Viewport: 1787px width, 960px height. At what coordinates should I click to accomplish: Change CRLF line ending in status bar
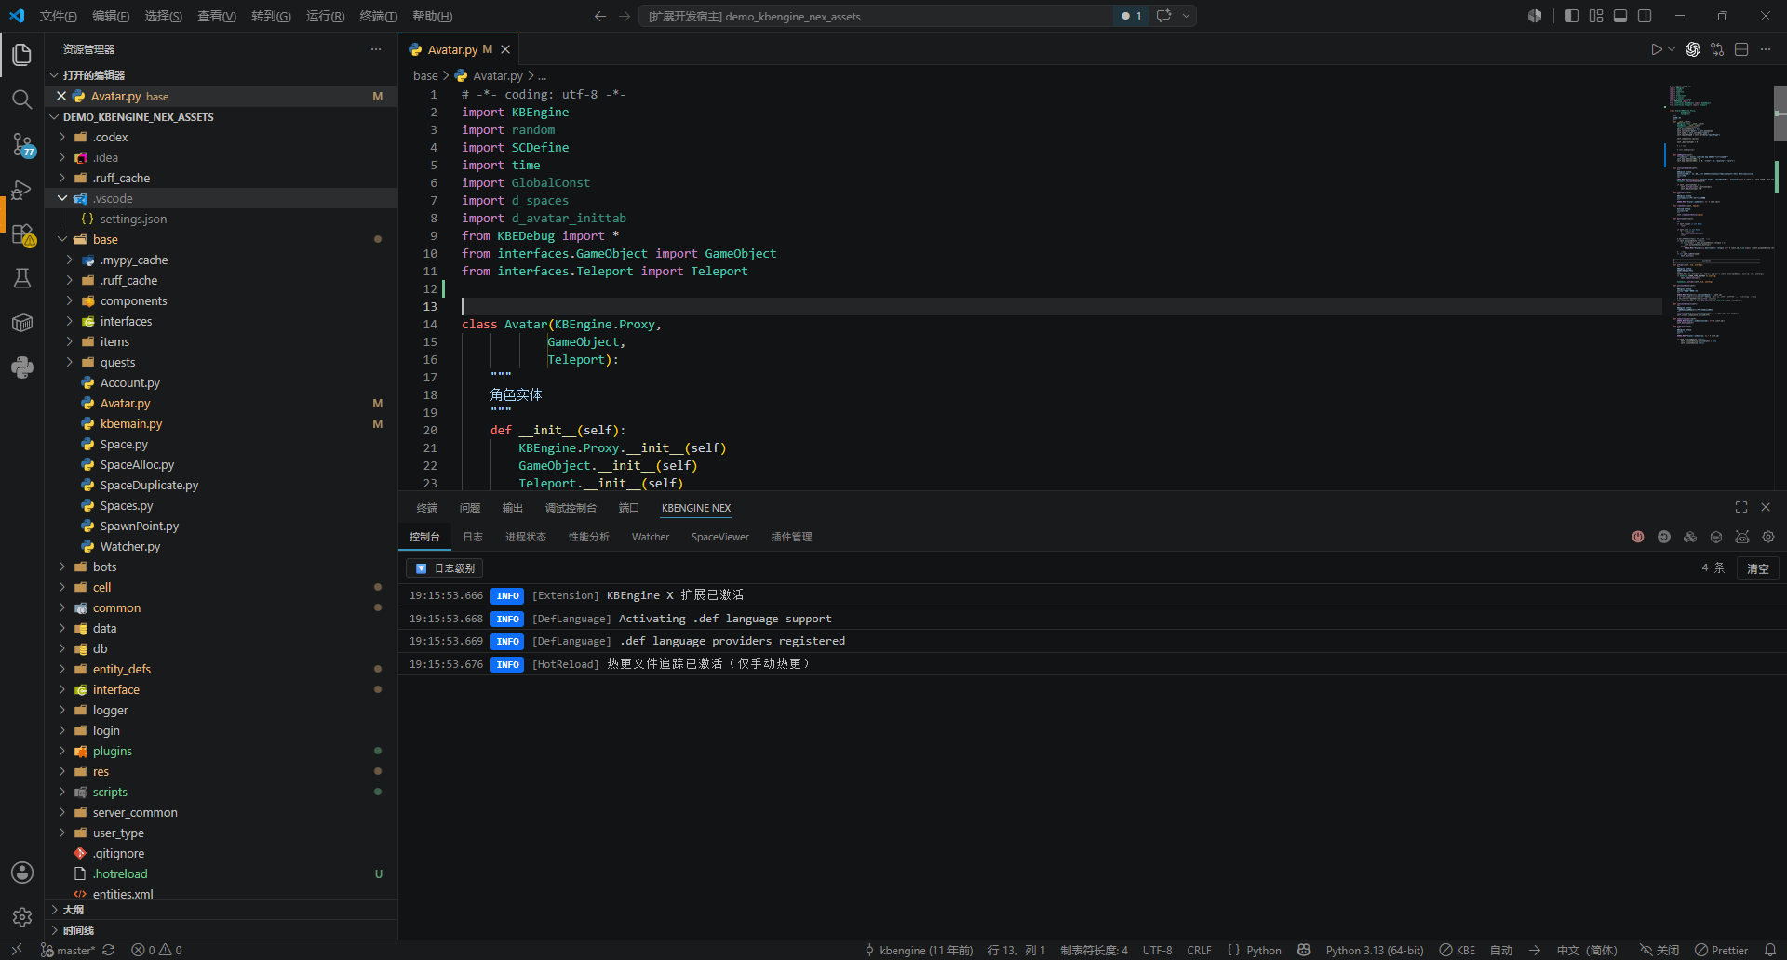pos(1199,950)
